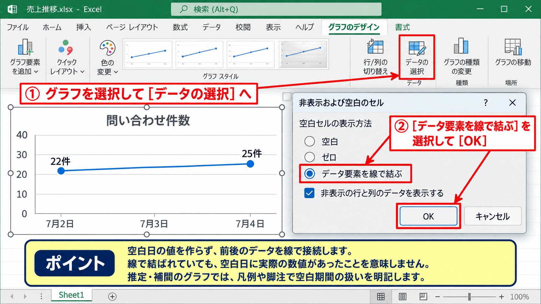Click the zoom slider handle
Viewport: 541px width, 304px height.
click(469, 296)
